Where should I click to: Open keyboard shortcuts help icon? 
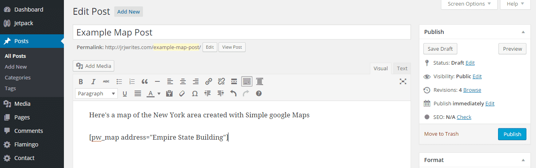(259, 93)
